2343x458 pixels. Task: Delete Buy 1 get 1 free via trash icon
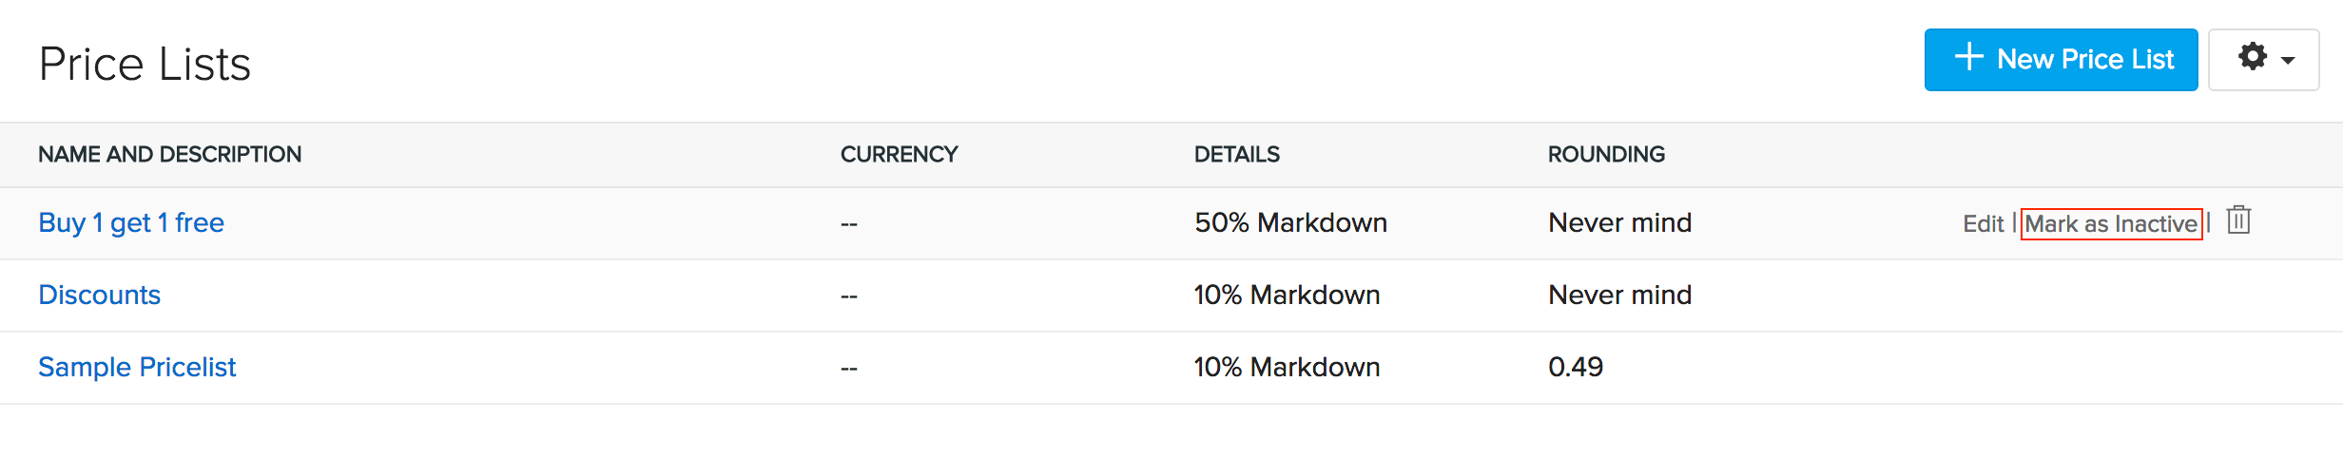[2238, 220]
